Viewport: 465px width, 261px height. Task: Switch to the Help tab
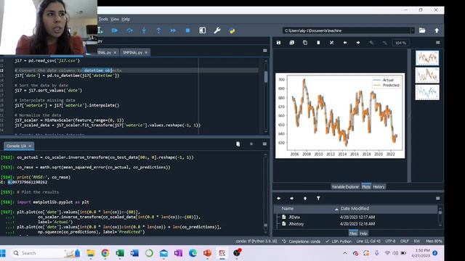point(363,233)
